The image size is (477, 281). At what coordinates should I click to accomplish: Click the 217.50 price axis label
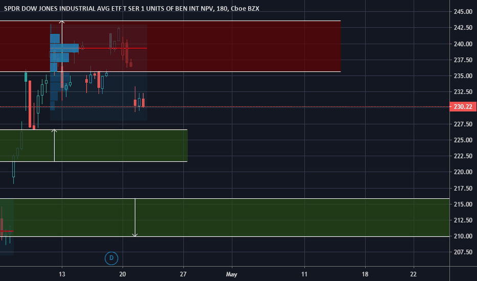click(x=463, y=189)
